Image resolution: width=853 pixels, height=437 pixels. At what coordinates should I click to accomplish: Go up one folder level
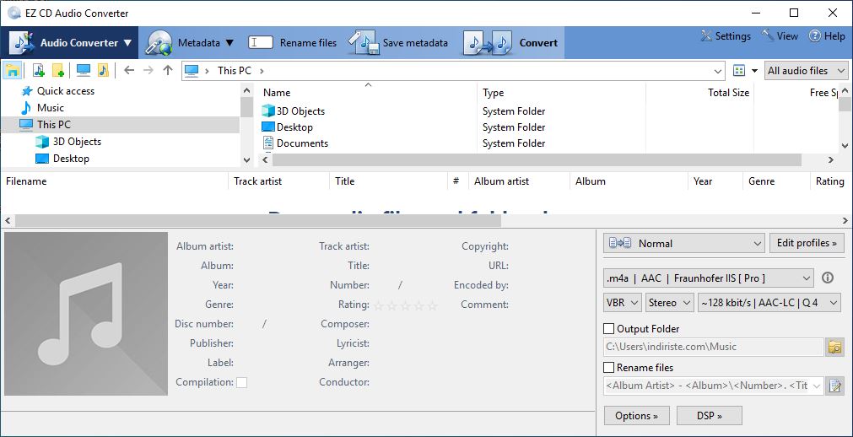click(x=168, y=70)
